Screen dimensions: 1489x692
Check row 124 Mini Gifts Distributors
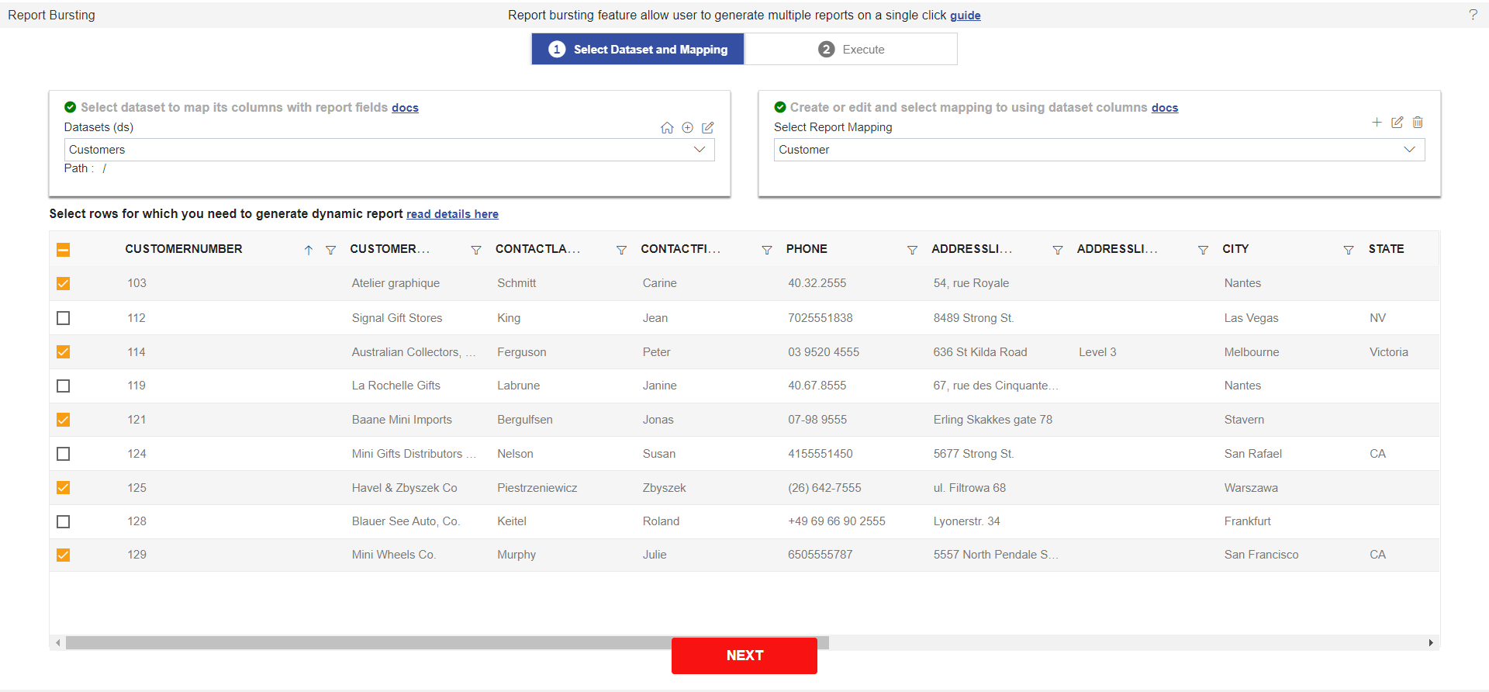64,454
